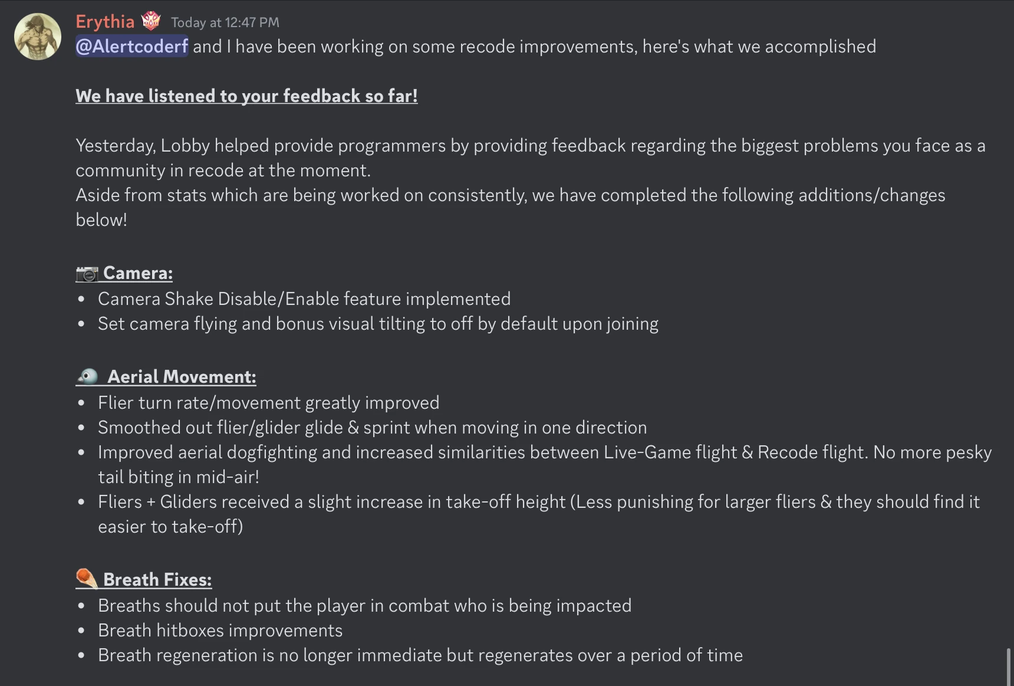
Task: Click the sentence mentioning Lobby feedback
Action: 529,145
